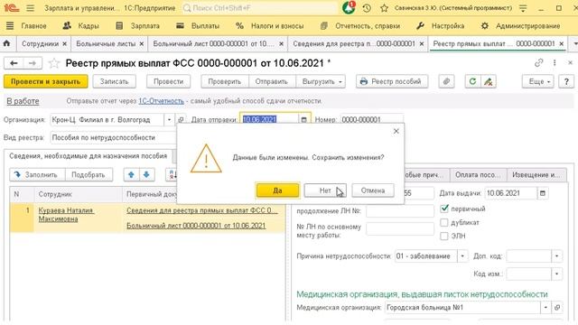The width and height of the screenshot is (578, 325).
Task: Decline saving with the Нет button
Action: [325, 190]
